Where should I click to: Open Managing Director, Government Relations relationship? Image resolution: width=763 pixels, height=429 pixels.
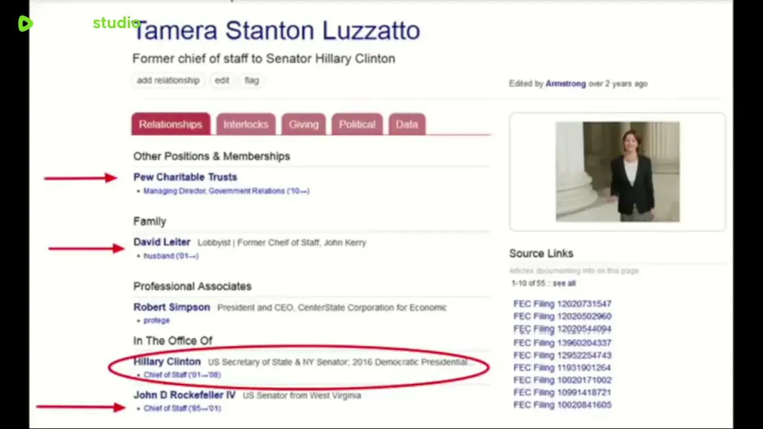click(x=227, y=191)
